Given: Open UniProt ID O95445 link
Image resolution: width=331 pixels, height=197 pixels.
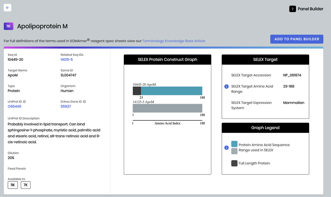Looking at the screenshot, I should pyautogui.click(x=14, y=106).
